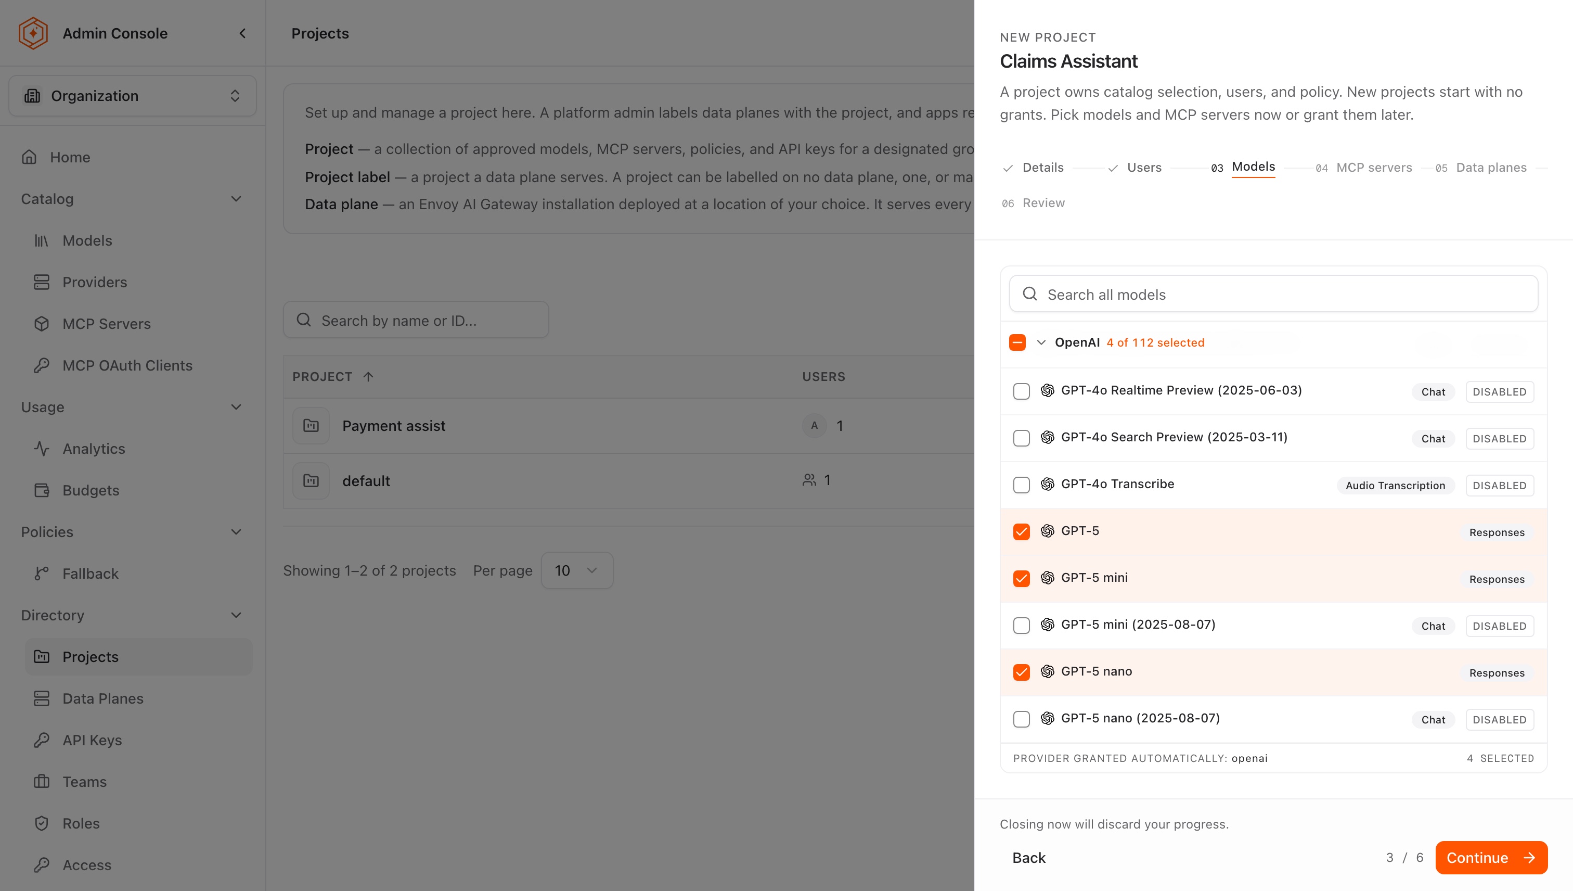
Task: Open the Organization switcher dropdown
Action: pyautogui.click(x=133, y=95)
